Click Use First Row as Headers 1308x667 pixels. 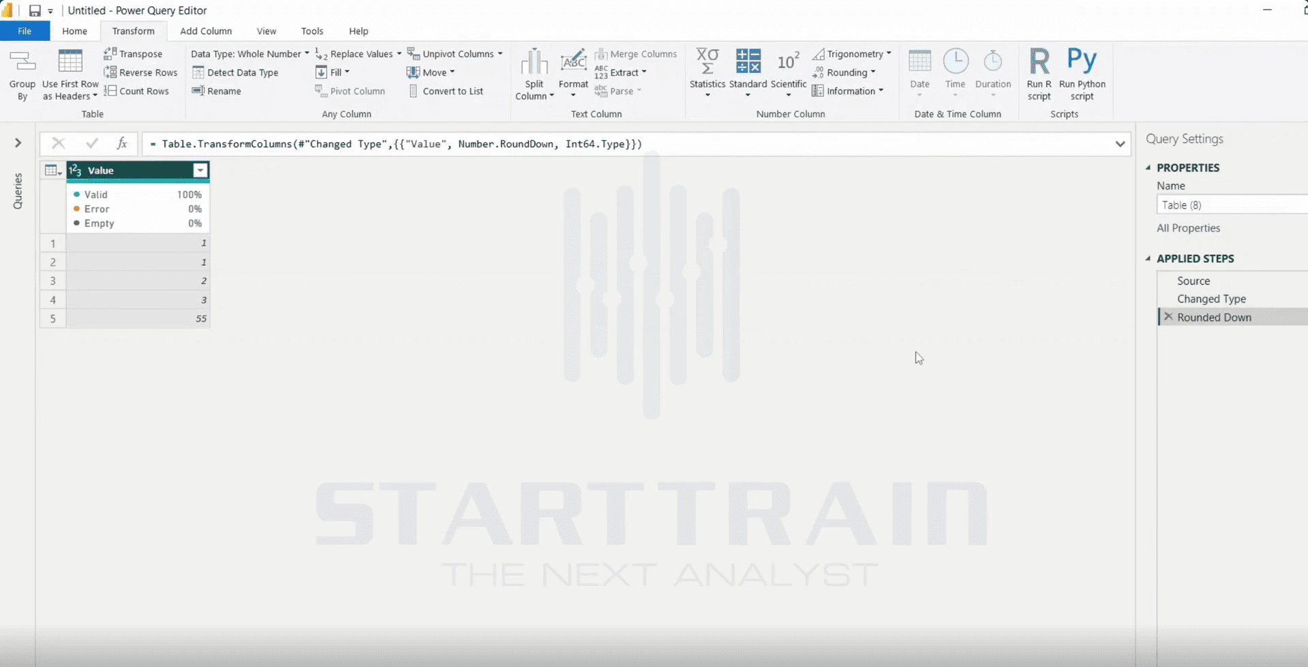tap(70, 75)
